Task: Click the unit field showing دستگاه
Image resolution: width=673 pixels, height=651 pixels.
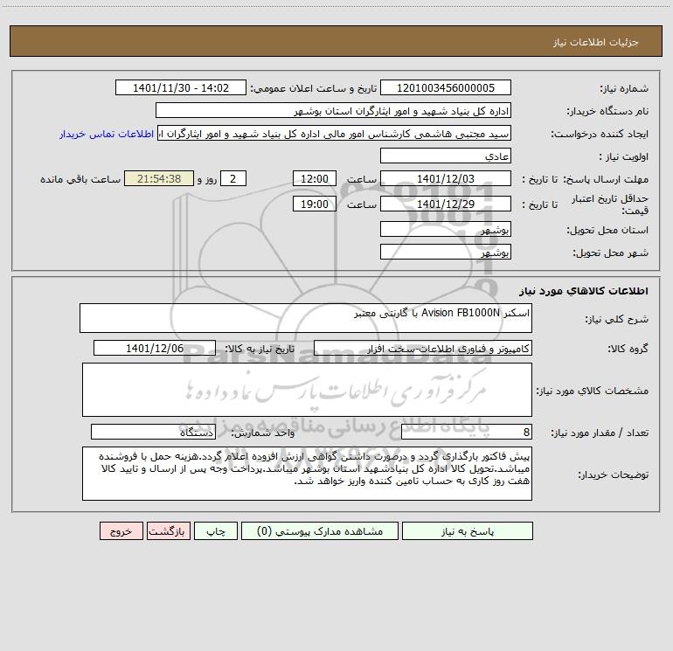Action: pyautogui.click(x=153, y=432)
